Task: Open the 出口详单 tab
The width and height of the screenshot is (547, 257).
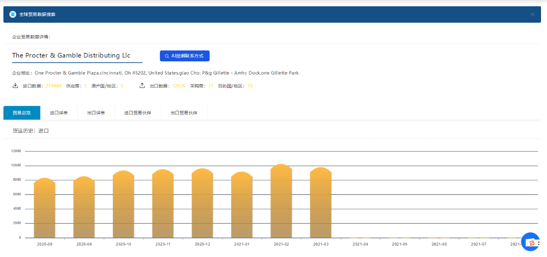Action: 96,113
